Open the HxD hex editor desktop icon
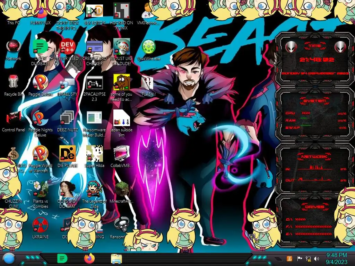Viewport: 355px width, 266px height. 95,11
